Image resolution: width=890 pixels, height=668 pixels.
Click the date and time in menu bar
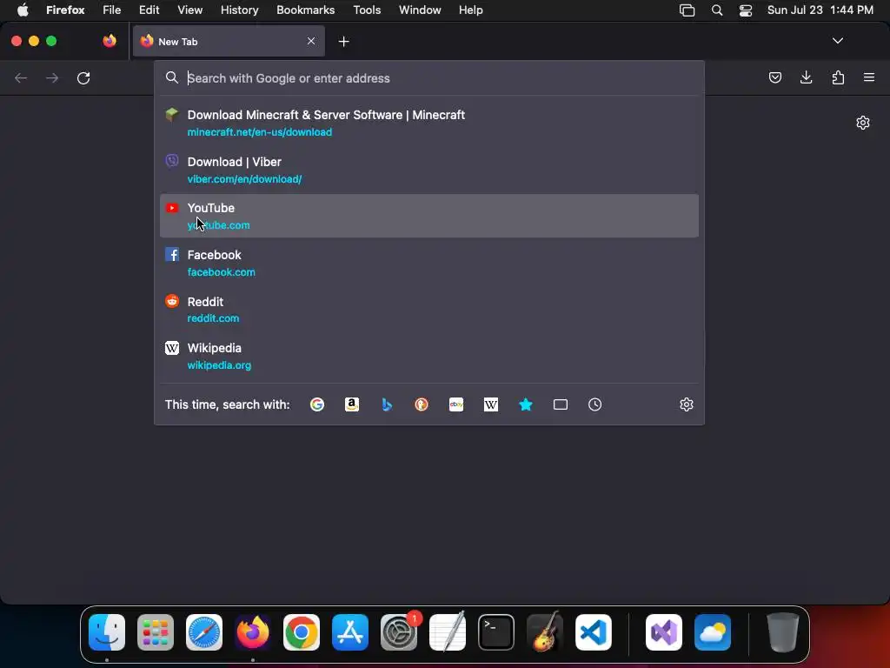pos(820,10)
